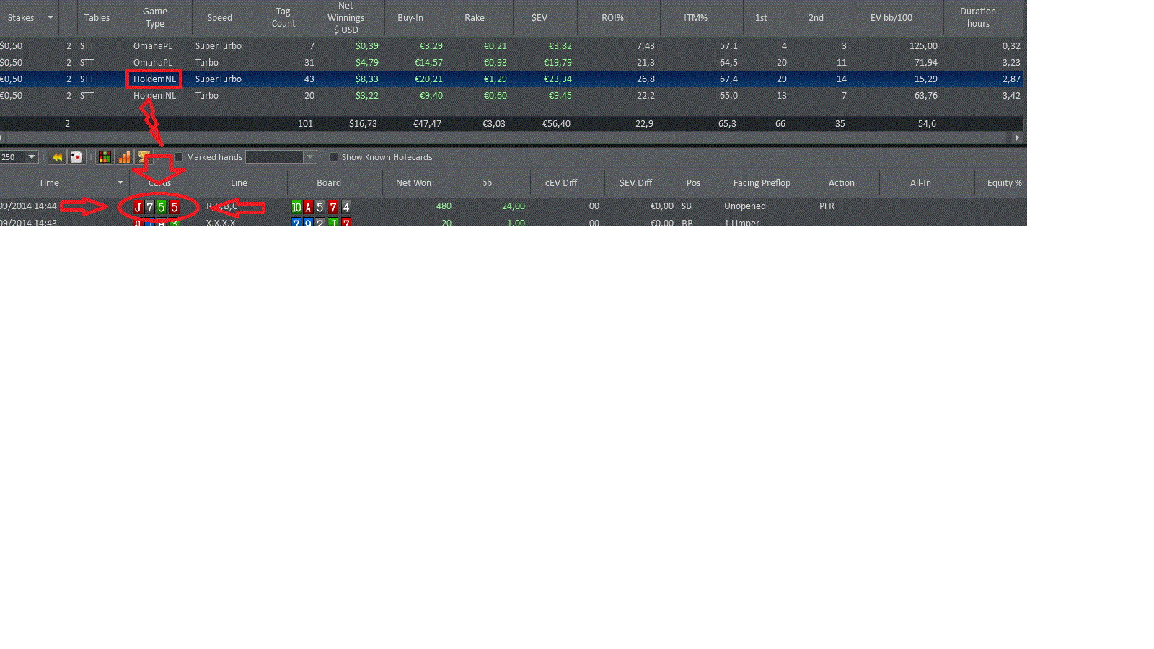Sort hands by the All-In column header
The height and width of the screenshot is (649, 1154).
click(920, 182)
